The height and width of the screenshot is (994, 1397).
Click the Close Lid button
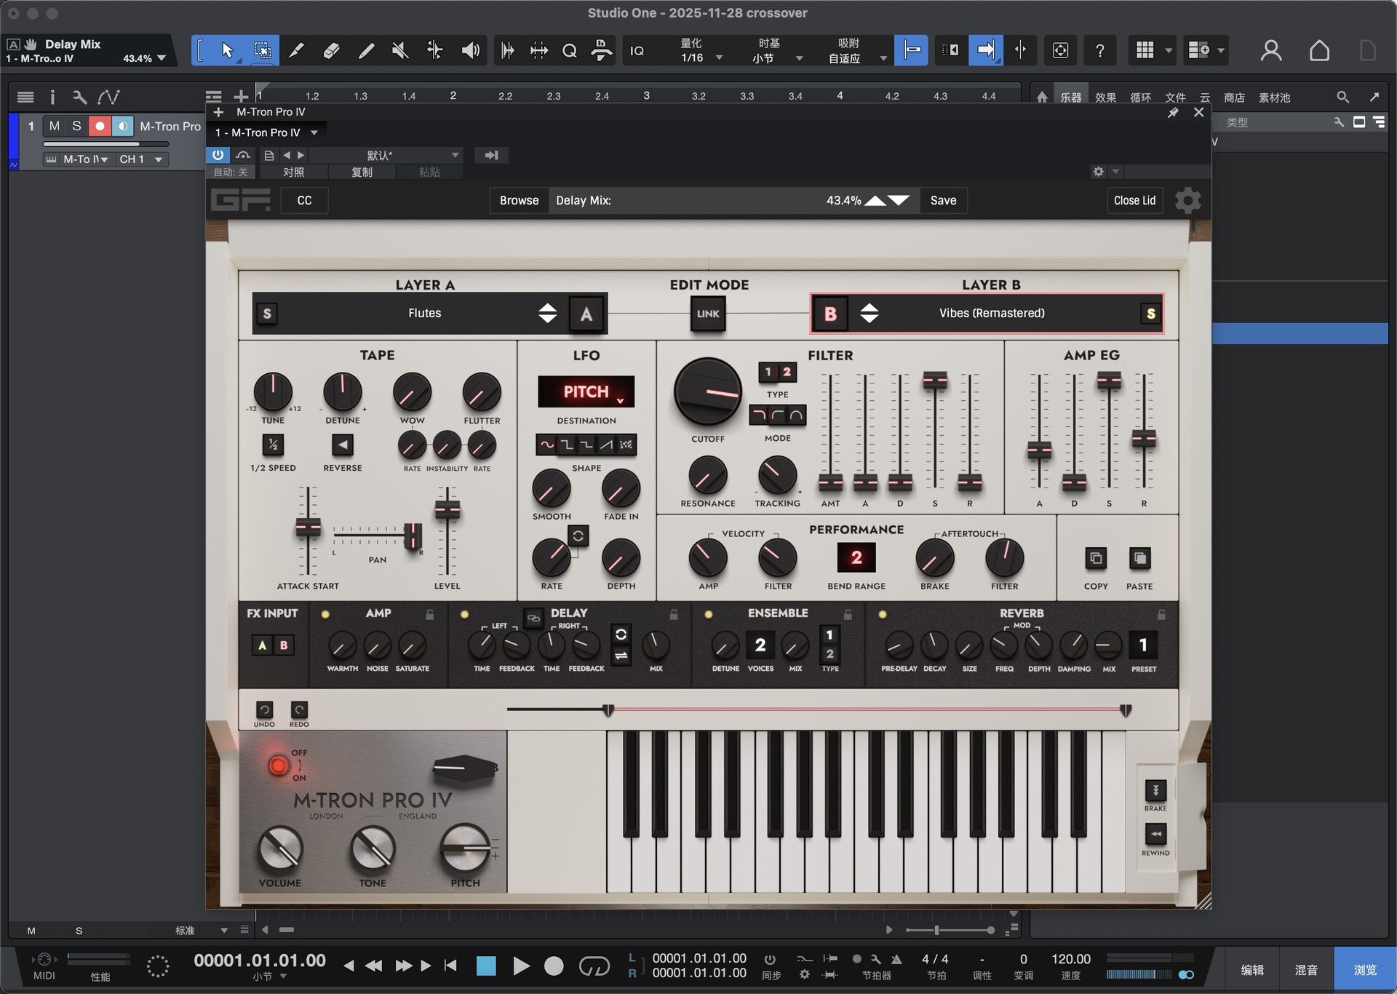[1134, 200]
